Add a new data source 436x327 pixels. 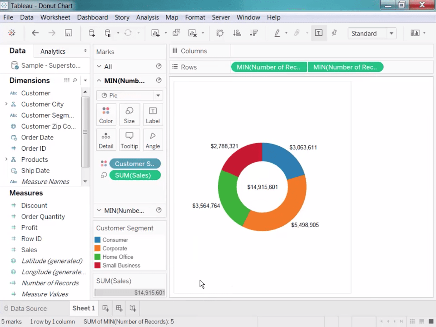tap(92, 33)
